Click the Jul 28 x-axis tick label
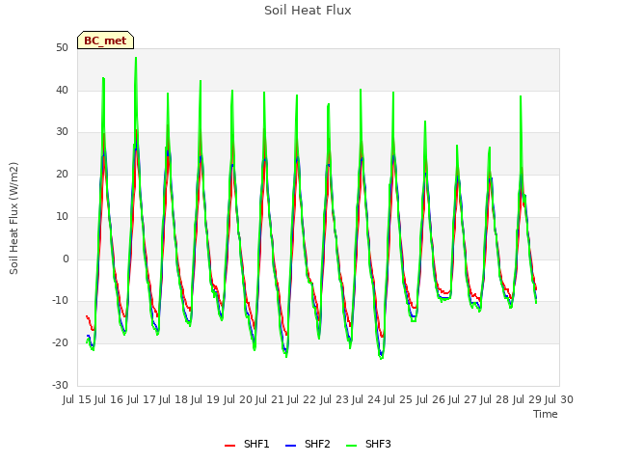617x463 pixels. [x=495, y=399]
